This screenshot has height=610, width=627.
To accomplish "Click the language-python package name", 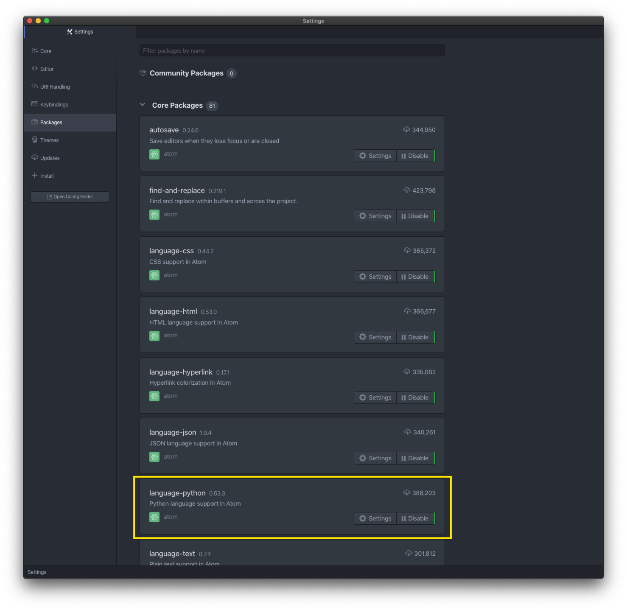I will pyautogui.click(x=177, y=493).
